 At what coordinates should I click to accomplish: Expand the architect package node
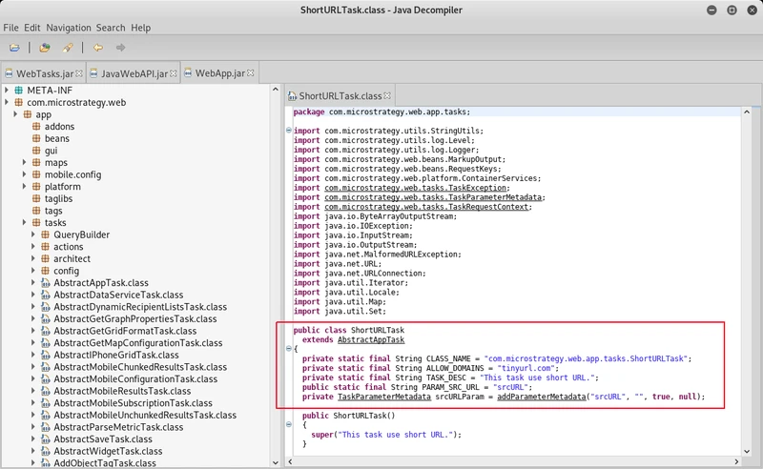point(33,259)
